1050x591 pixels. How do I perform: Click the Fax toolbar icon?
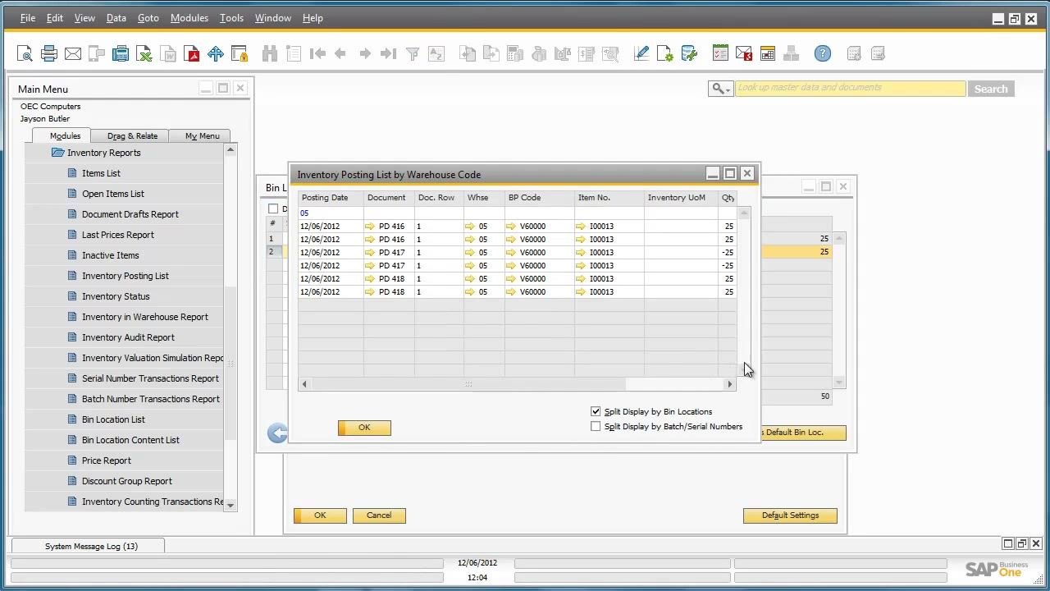coord(121,54)
